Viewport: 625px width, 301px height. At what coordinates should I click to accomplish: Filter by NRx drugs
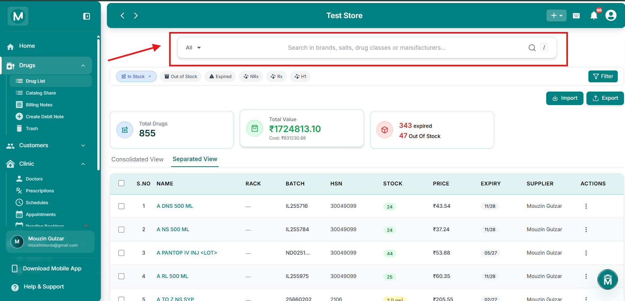tap(251, 76)
